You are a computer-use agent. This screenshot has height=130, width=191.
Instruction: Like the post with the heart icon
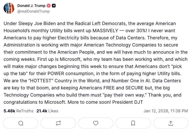[x=95, y=123]
